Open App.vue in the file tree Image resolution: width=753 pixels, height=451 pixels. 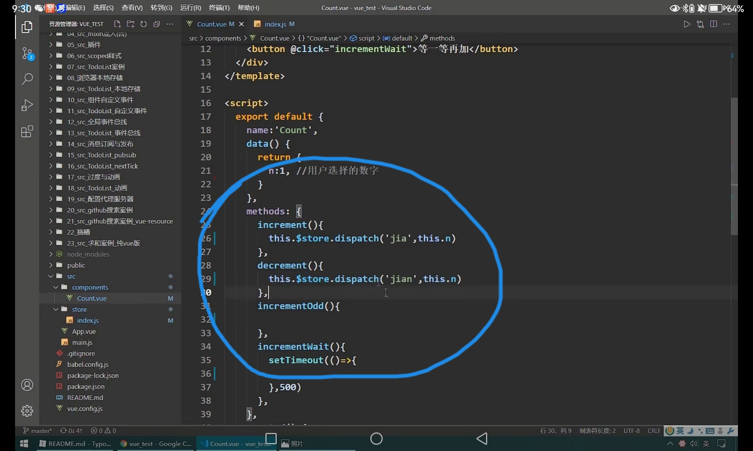pos(84,331)
